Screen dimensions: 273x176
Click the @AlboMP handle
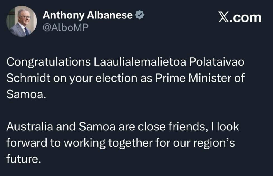(65, 27)
